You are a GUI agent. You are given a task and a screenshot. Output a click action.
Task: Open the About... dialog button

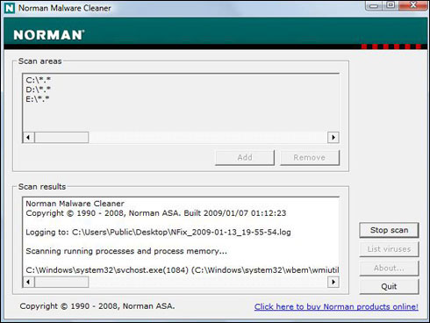coord(389,268)
